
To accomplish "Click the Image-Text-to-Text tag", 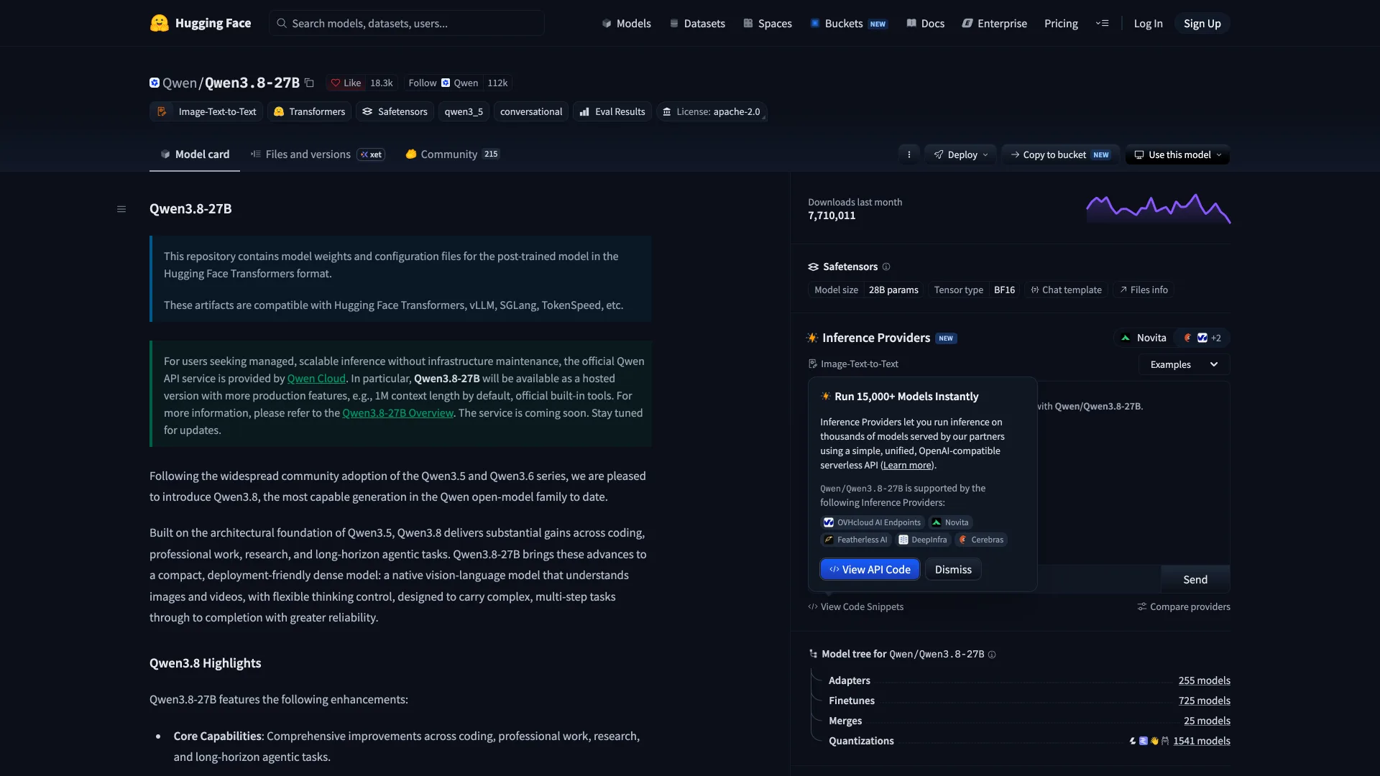I will [206, 111].
